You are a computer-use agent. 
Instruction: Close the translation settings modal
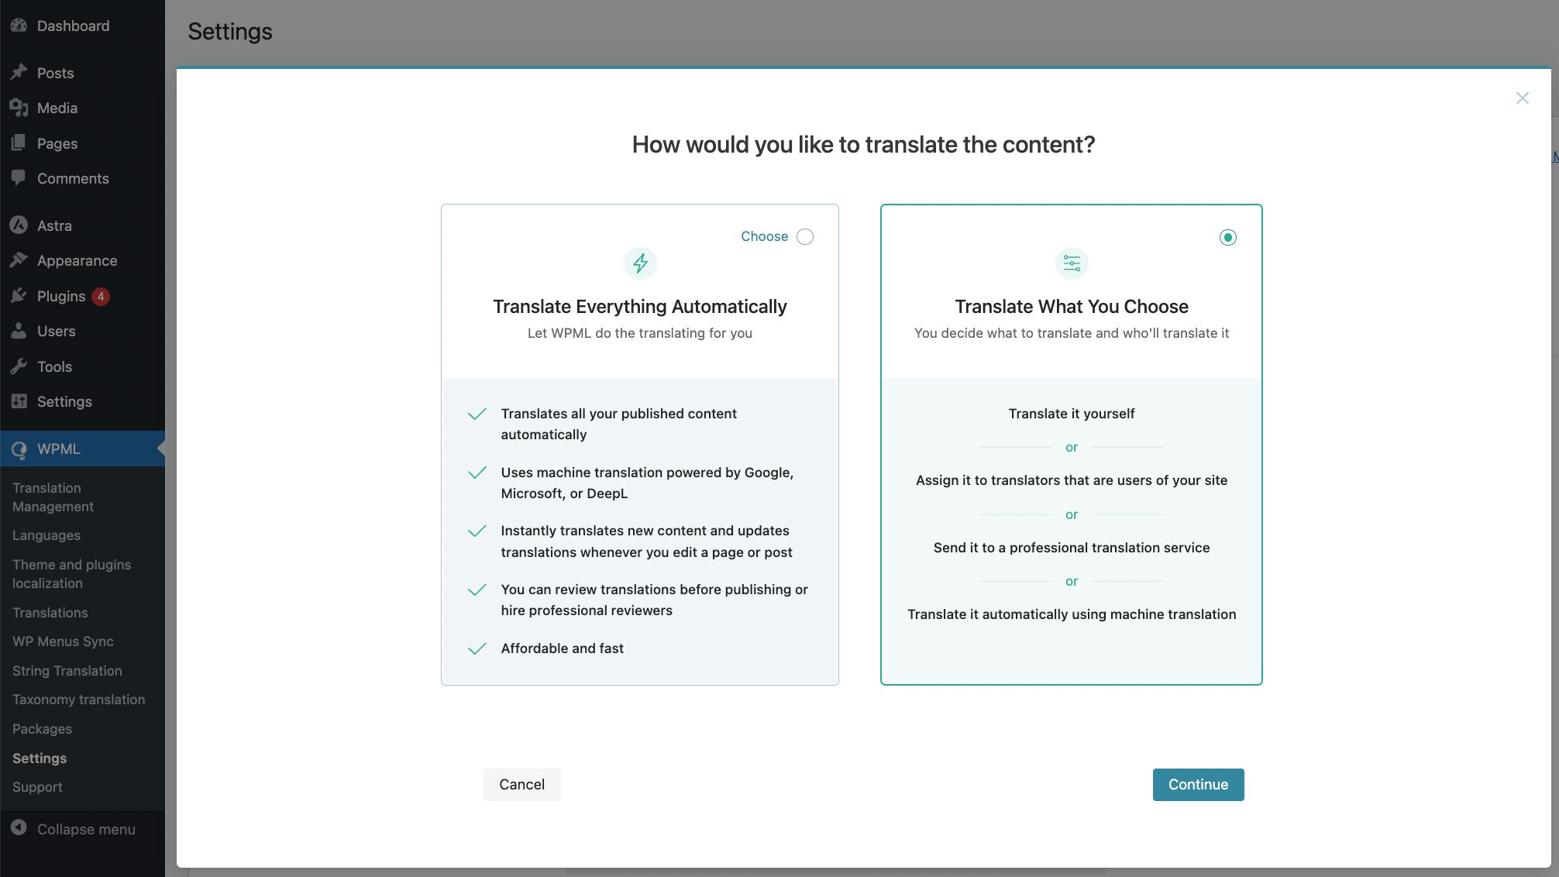(1523, 98)
